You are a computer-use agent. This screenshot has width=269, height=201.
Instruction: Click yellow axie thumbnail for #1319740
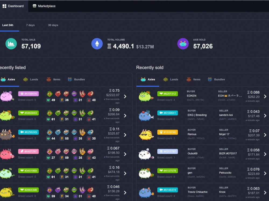click(146, 135)
